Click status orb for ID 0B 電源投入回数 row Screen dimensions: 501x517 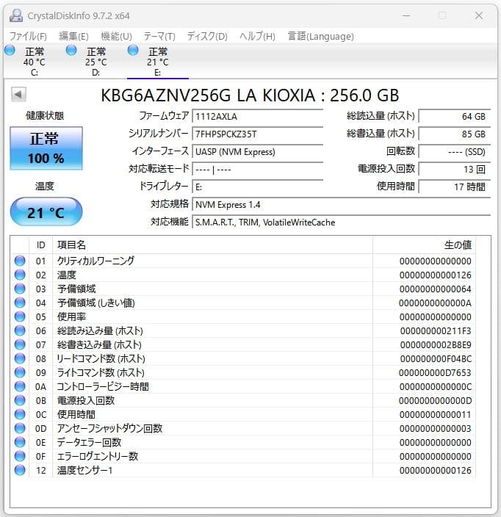click(20, 400)
